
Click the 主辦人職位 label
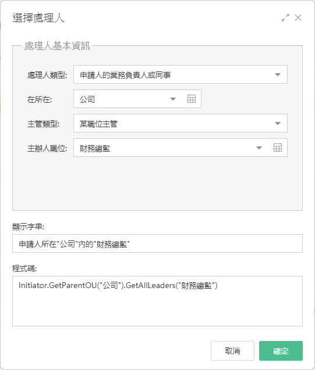[x=47, y=148]
